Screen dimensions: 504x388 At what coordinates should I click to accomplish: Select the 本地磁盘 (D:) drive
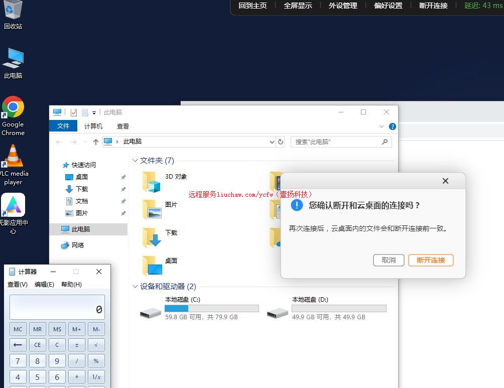pyautogui.click(x=326, y=308)
